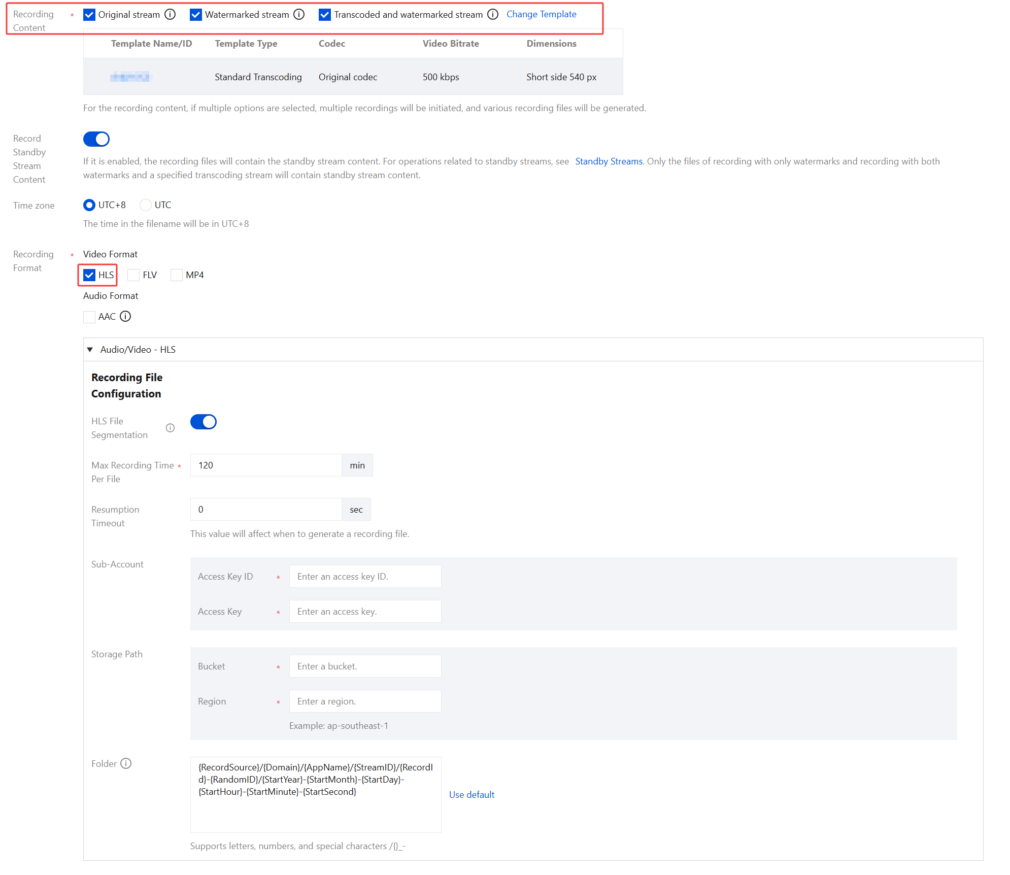Check the FLV video format option
The image size is (1010, 875).
(133, 275)
